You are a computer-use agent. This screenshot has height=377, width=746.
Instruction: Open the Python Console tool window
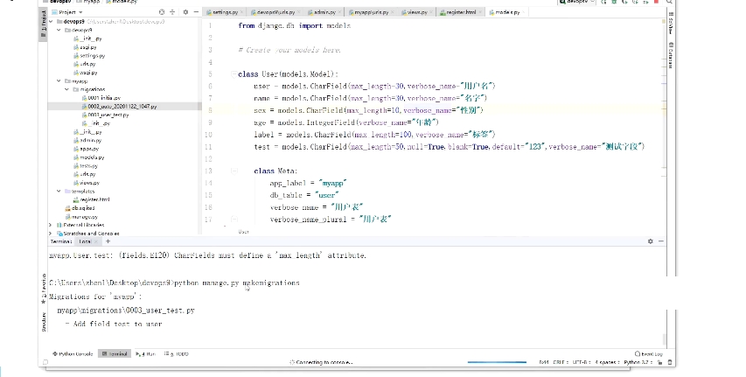(73, 353)
